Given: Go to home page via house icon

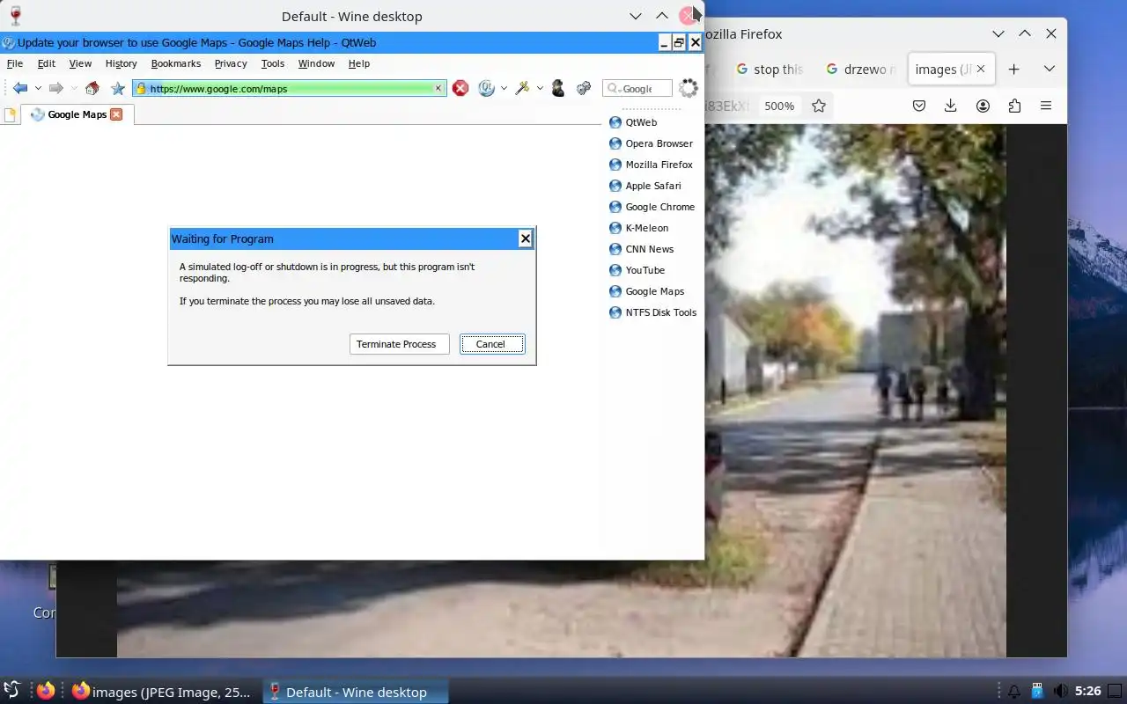Looking at the screenshot, I should pyautogui.click(x=92, y=88).
